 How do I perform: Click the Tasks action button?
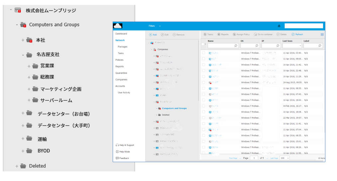(208, 34)
